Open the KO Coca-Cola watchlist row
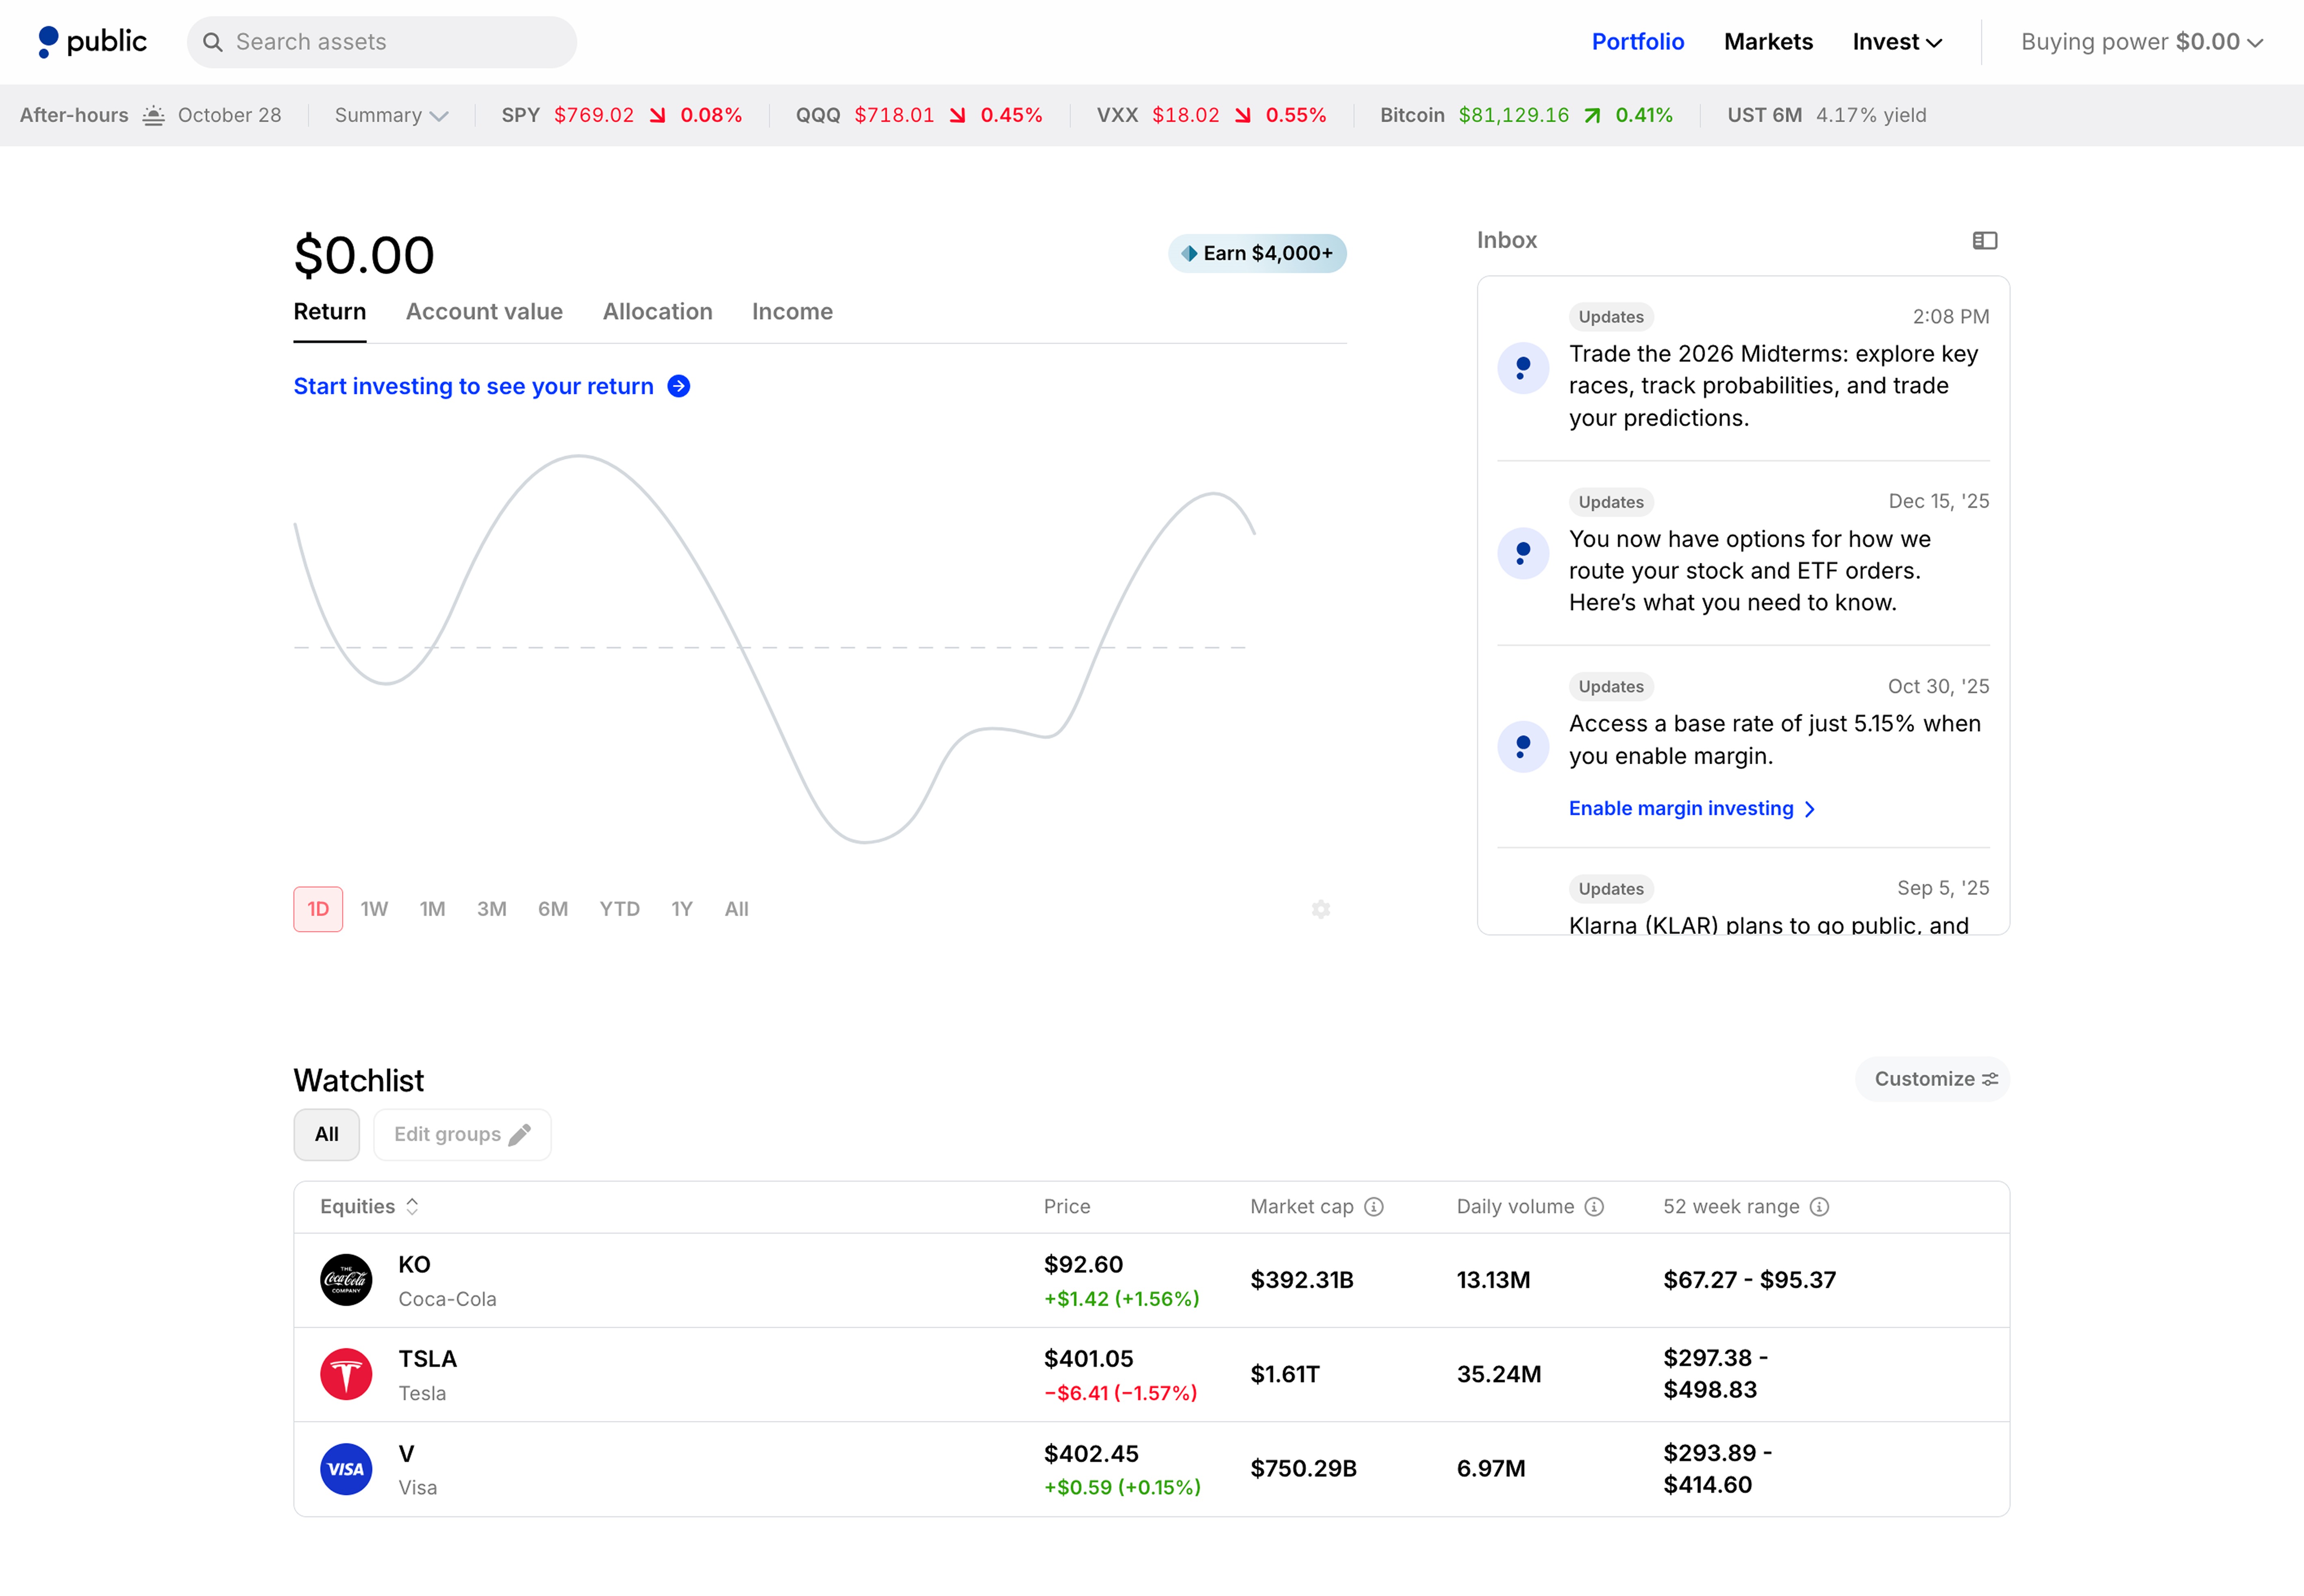Viewport: 2304px width, 1596px height. pos(1152,1280)
